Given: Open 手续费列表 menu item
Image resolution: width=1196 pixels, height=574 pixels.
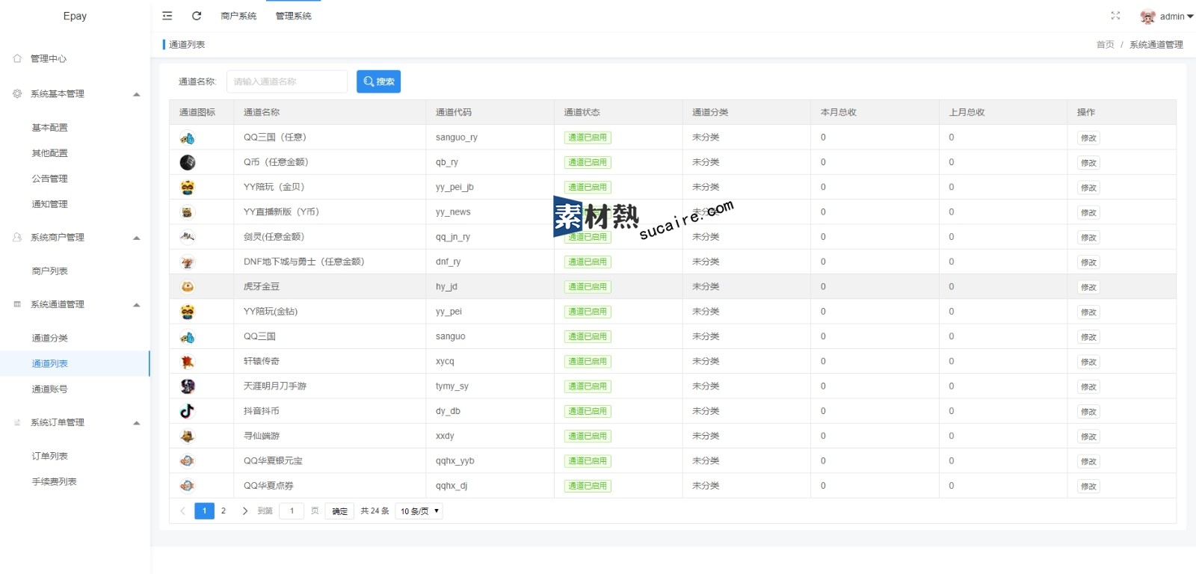Looking at the screenshot, I should coord(54,482).
